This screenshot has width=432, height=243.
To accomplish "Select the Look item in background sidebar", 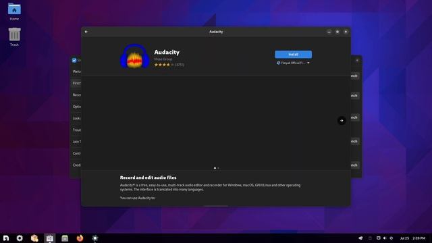I will [x=76, y=118].
